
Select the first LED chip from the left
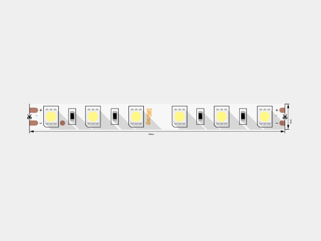pyautogui.click(x=51, y=117)
